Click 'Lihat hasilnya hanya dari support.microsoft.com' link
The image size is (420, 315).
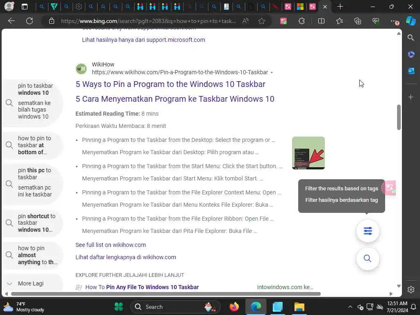tap(143, 40)
